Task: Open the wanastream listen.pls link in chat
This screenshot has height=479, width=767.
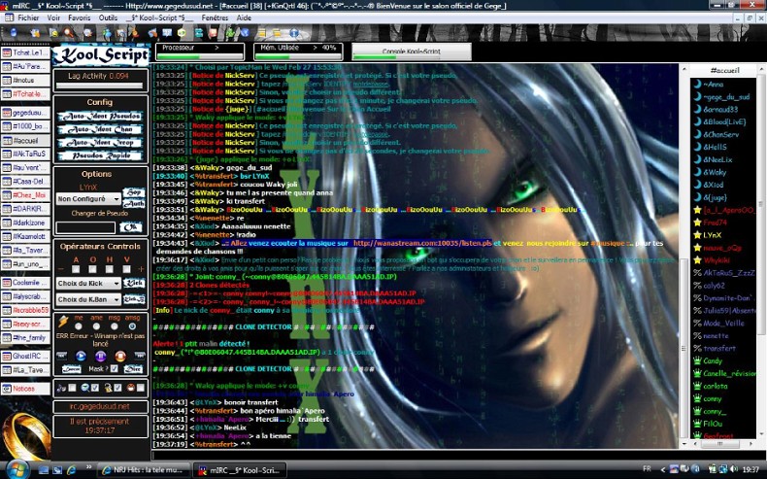Action: (x=422, y=243)
